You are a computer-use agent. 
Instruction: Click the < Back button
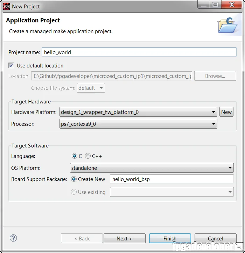click(x=82, y=238)
